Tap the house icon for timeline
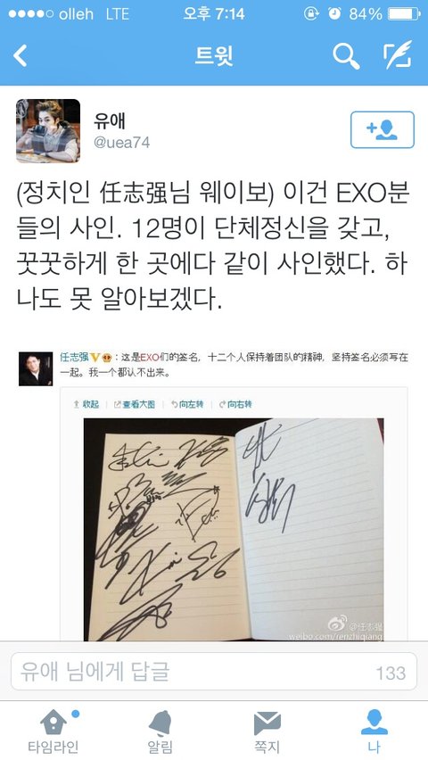Image resolution: width=428 pixels, height=760 pixels. tap(53, 723)
